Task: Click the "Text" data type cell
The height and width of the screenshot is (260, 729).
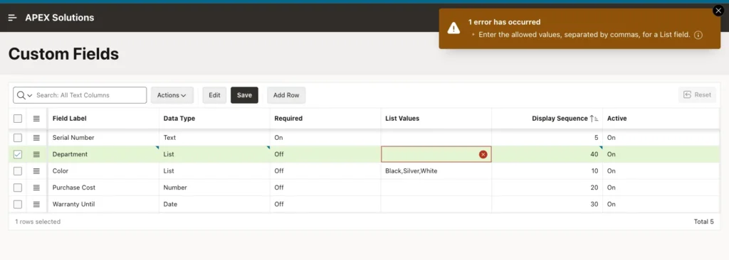Action: click(x=214, y=138)
